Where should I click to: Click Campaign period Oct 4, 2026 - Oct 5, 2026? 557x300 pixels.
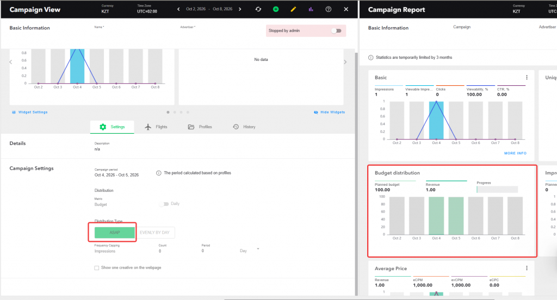(116, 175)
